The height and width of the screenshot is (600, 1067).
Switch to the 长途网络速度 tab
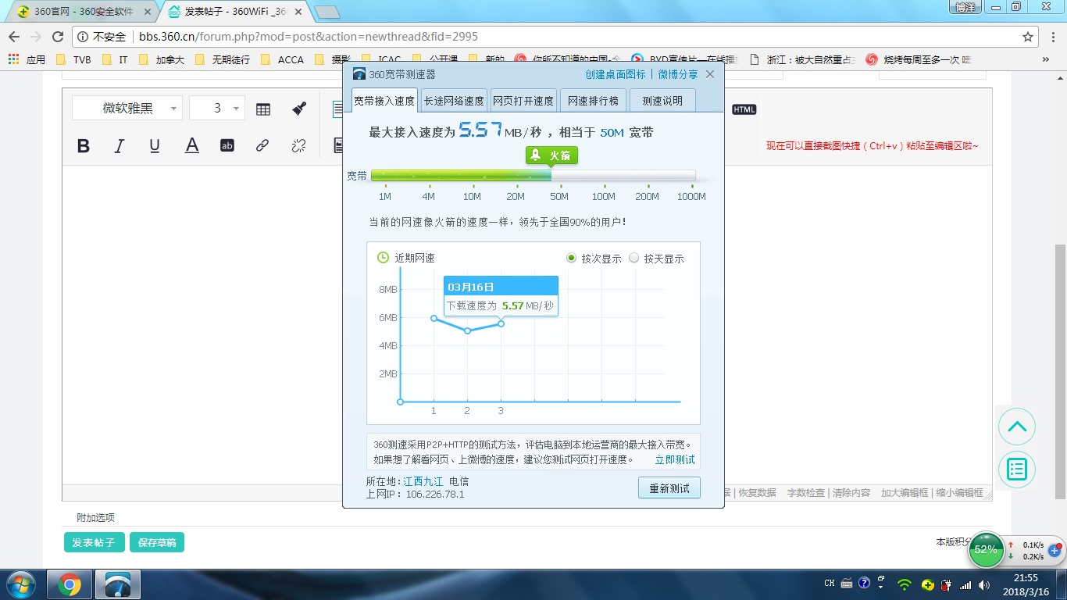[x=453, y=101]
